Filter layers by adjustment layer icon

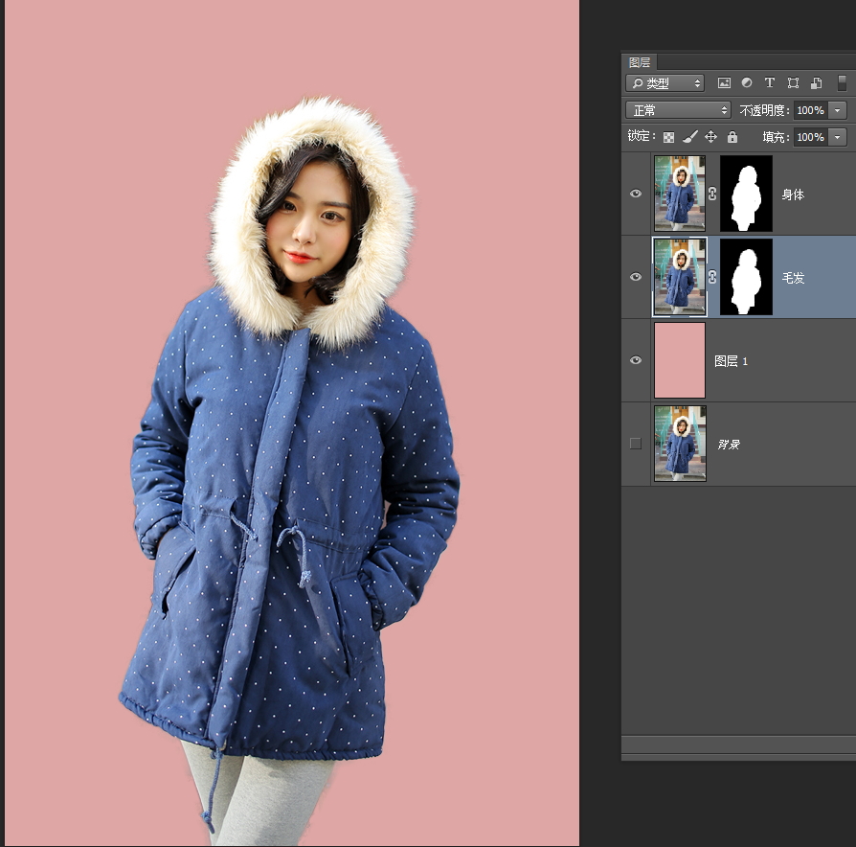(746, 82)
